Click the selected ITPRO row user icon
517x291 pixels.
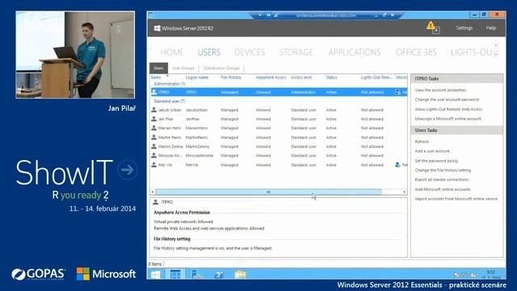[x=153, y=92]
